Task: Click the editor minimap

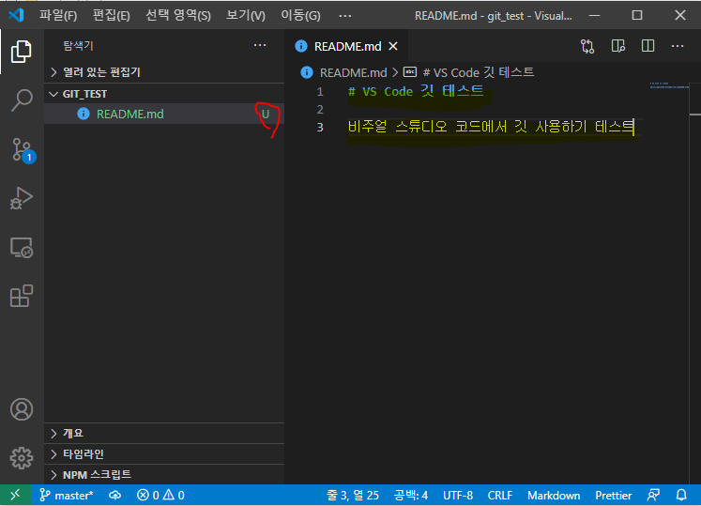Action: (x=669, y=85)
